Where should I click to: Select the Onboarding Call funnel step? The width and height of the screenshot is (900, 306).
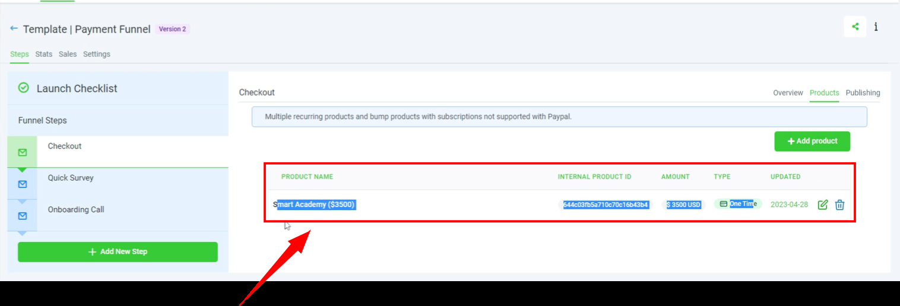click(x=76, y=210)
